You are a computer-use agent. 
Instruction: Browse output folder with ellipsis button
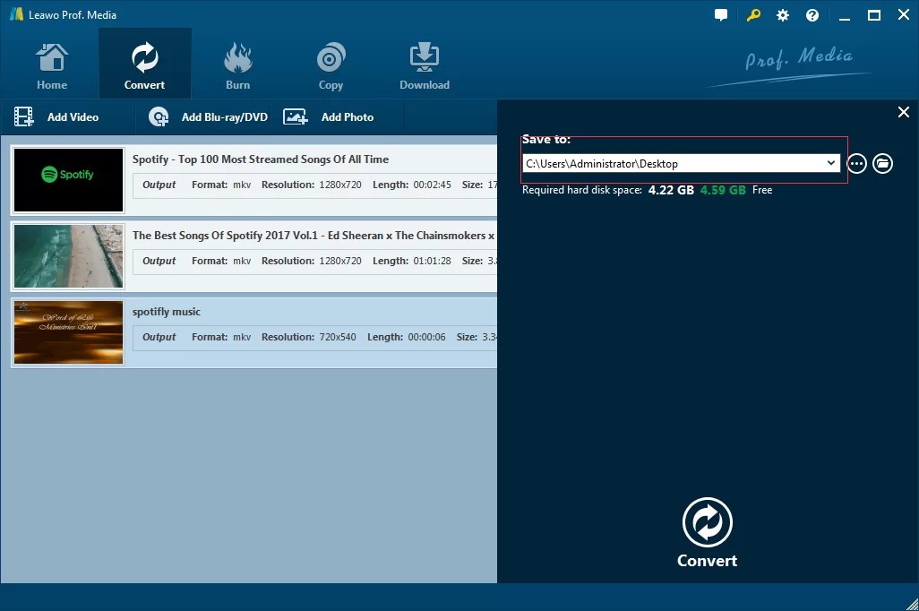tap(856, 164)
